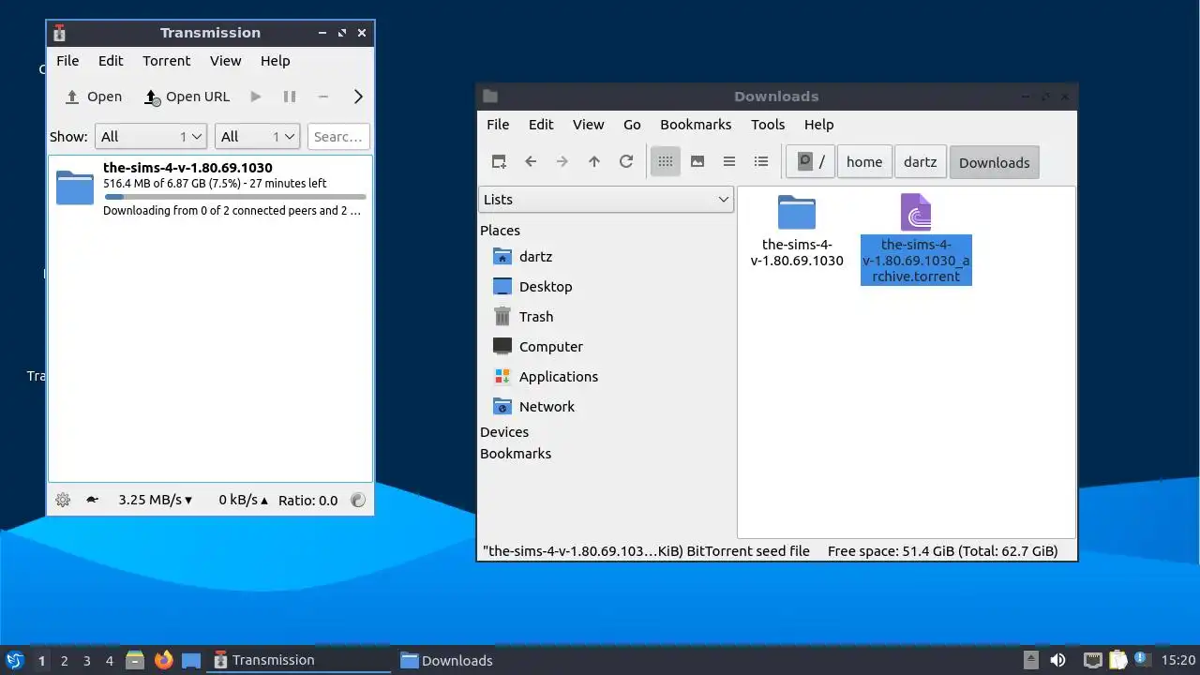Screen dimensions: 1200x675
Task: Expand Transmission toolbar overflow chevron
Action: tap(358, 97)
